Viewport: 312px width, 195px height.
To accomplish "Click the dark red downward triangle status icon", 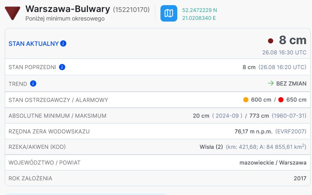I will click(x=12, y=13).
